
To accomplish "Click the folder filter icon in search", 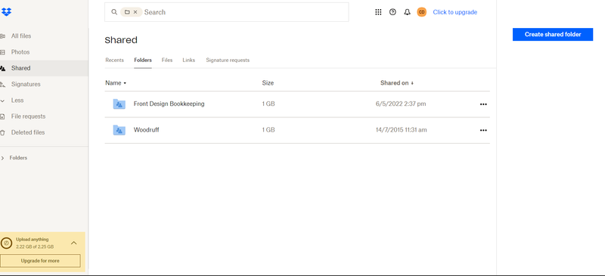I will 127,12.
